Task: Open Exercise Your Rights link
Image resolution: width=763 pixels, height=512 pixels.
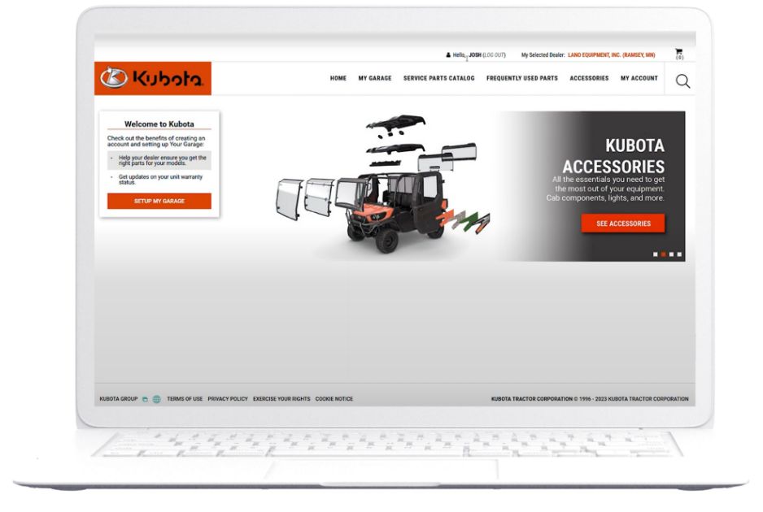Action: click(281, 399)
